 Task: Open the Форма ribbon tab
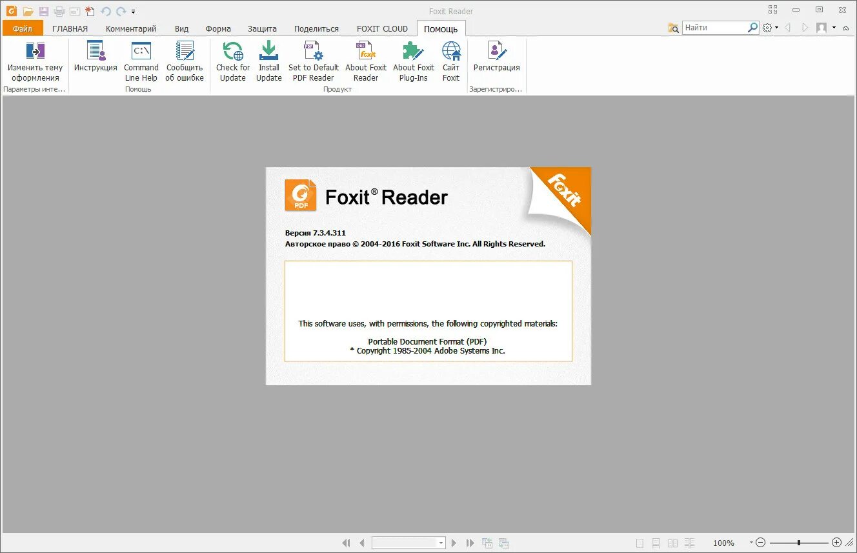(218, 28)
